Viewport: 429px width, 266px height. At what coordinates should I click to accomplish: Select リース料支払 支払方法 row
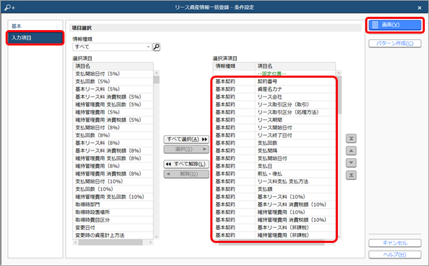point(274,181)
